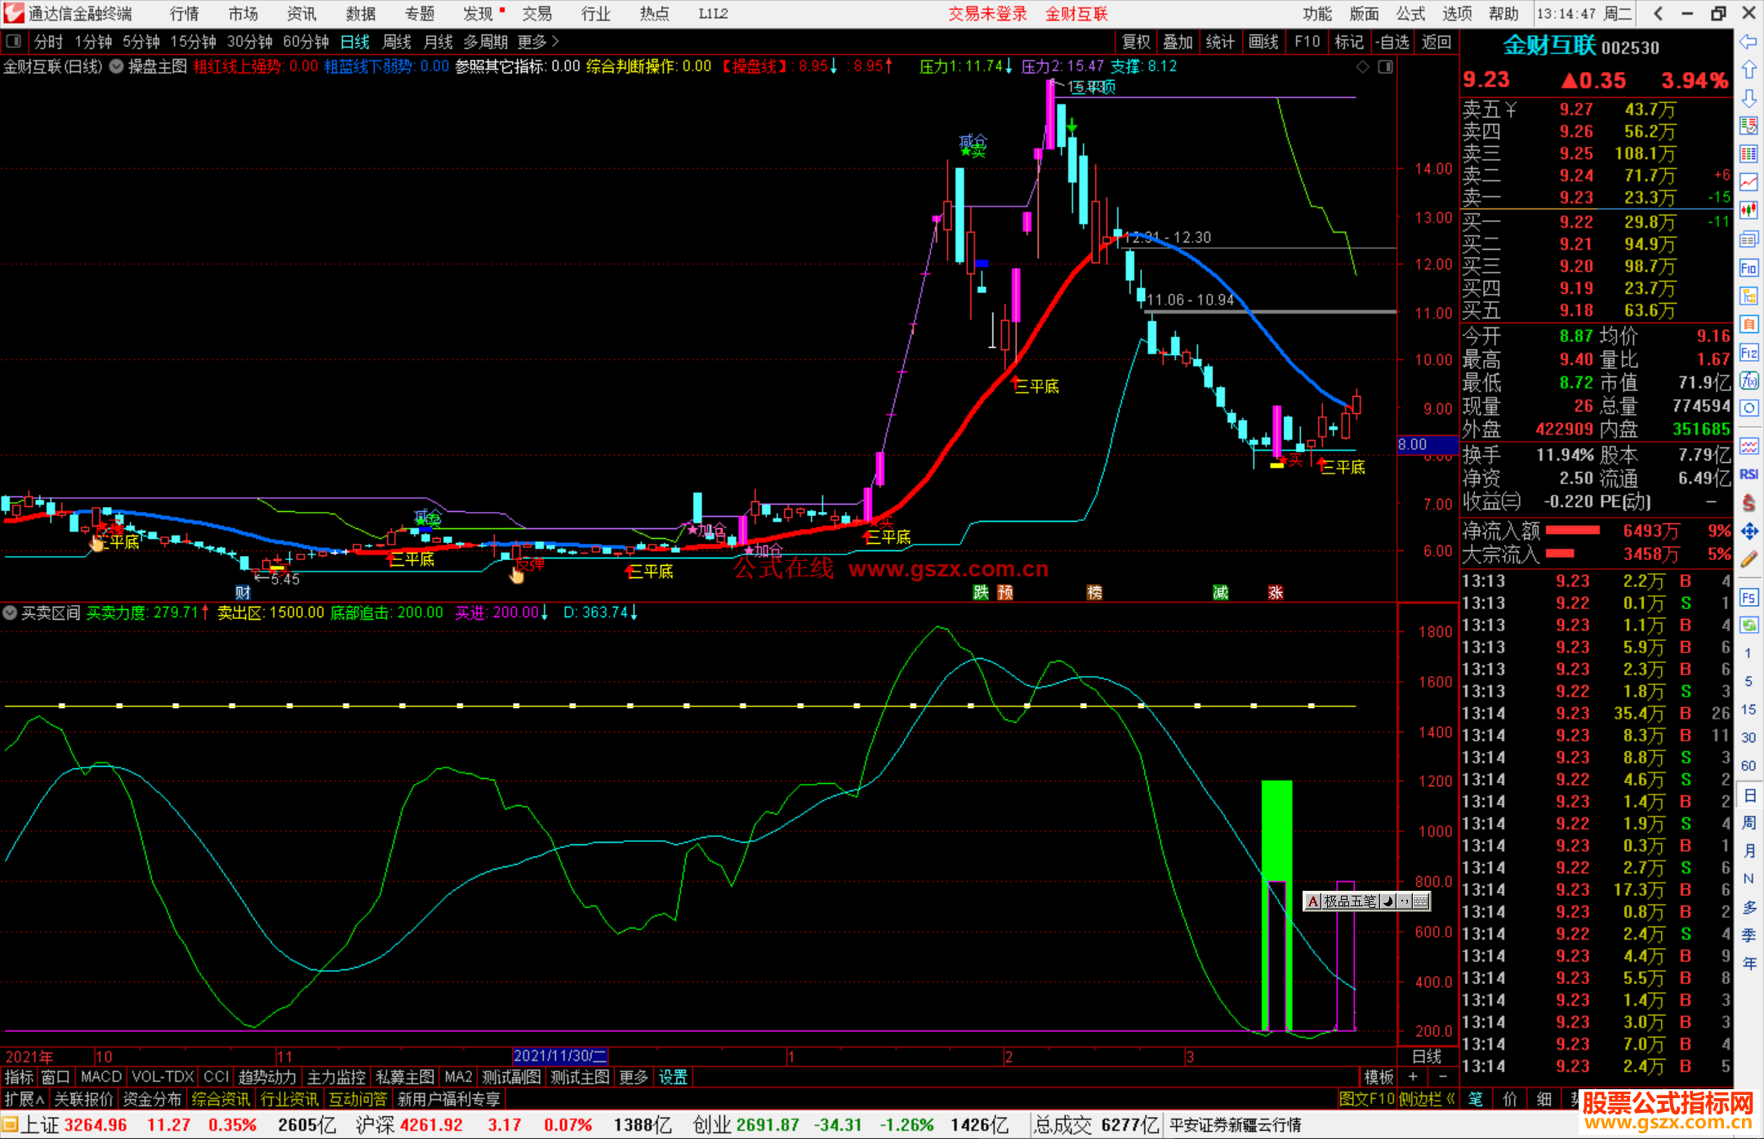1764x1139 pixels.
Task: Click the 设置 button on indicator tab bar
Action: click(x=673, y=1077)
